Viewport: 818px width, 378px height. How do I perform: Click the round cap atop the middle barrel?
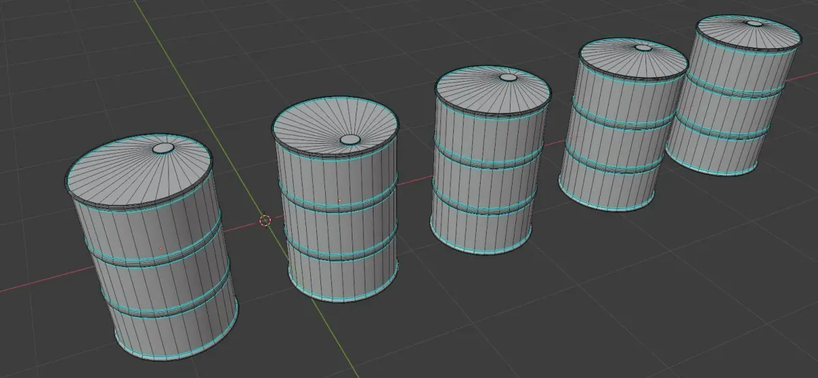click(508, 78)
